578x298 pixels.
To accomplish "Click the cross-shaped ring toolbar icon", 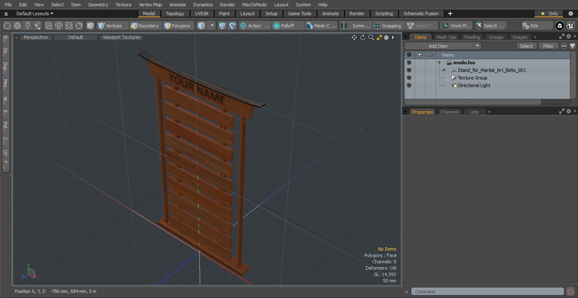I will pos(59,26).
